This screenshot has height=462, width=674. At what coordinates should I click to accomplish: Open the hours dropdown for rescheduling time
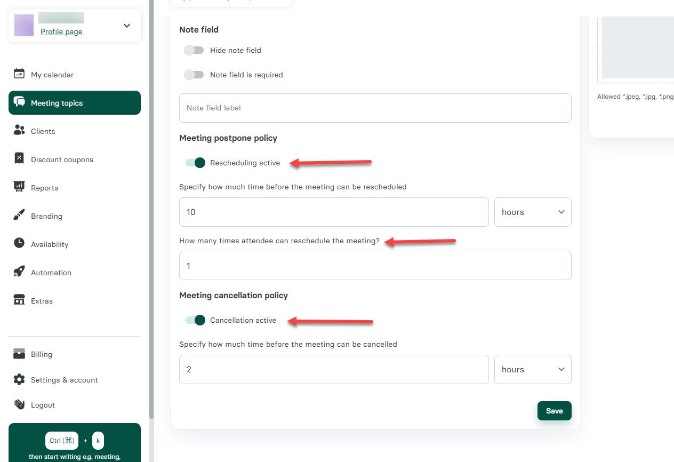[532, 212]
